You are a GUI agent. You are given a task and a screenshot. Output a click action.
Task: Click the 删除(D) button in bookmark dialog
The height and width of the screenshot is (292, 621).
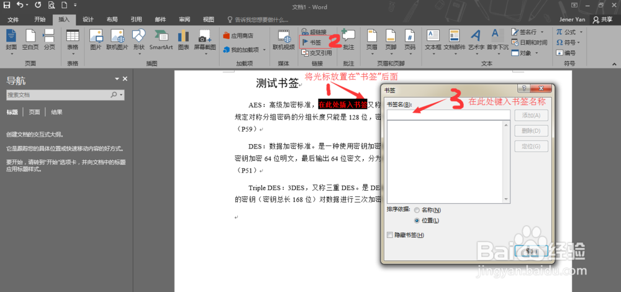pos(531,130)
